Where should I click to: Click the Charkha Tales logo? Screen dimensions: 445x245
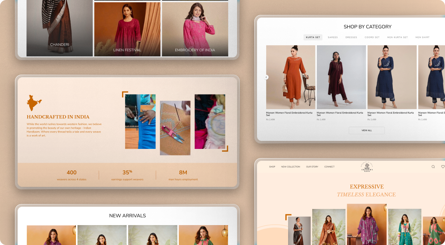[x=367, y=167]
